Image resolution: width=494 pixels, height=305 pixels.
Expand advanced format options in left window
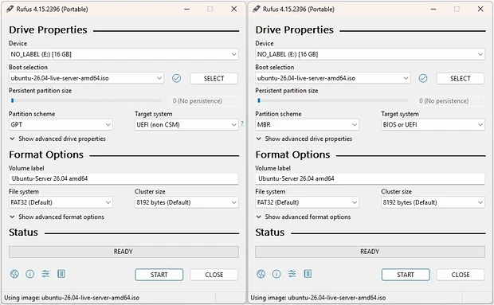click(57, 217)
